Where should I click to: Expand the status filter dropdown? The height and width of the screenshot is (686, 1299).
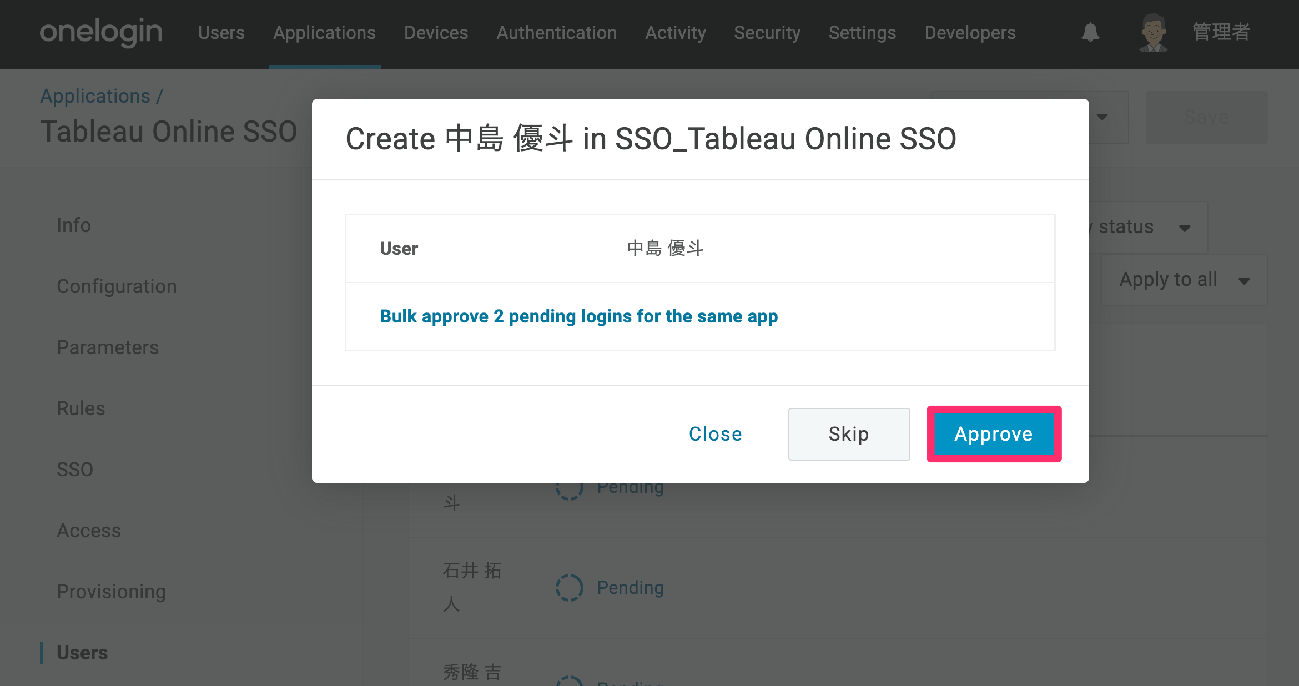pyautogui.click(x=1185, y=228)
